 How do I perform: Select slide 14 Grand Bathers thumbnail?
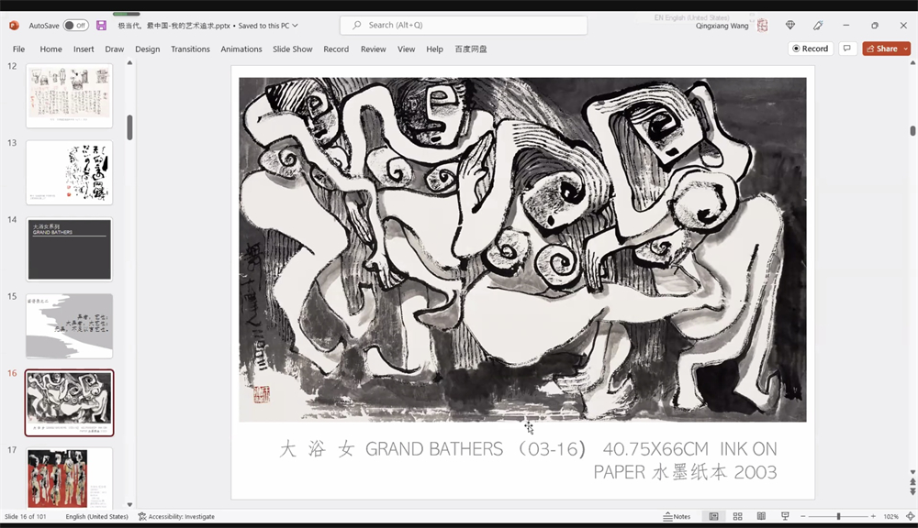[70, 249]
